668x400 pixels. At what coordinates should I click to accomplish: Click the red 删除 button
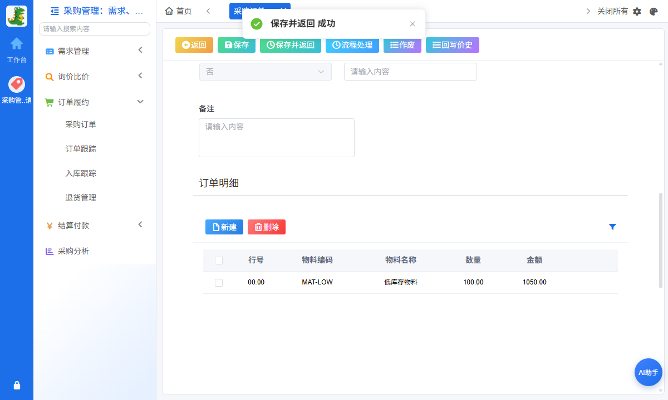267,227
